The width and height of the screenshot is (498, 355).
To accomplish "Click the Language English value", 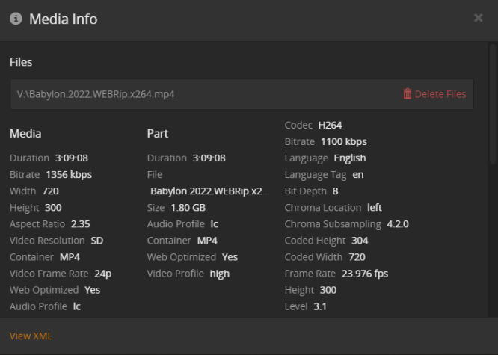I will 350,158.
